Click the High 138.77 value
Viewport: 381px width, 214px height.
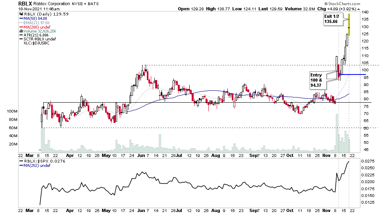tap(218, 9)
